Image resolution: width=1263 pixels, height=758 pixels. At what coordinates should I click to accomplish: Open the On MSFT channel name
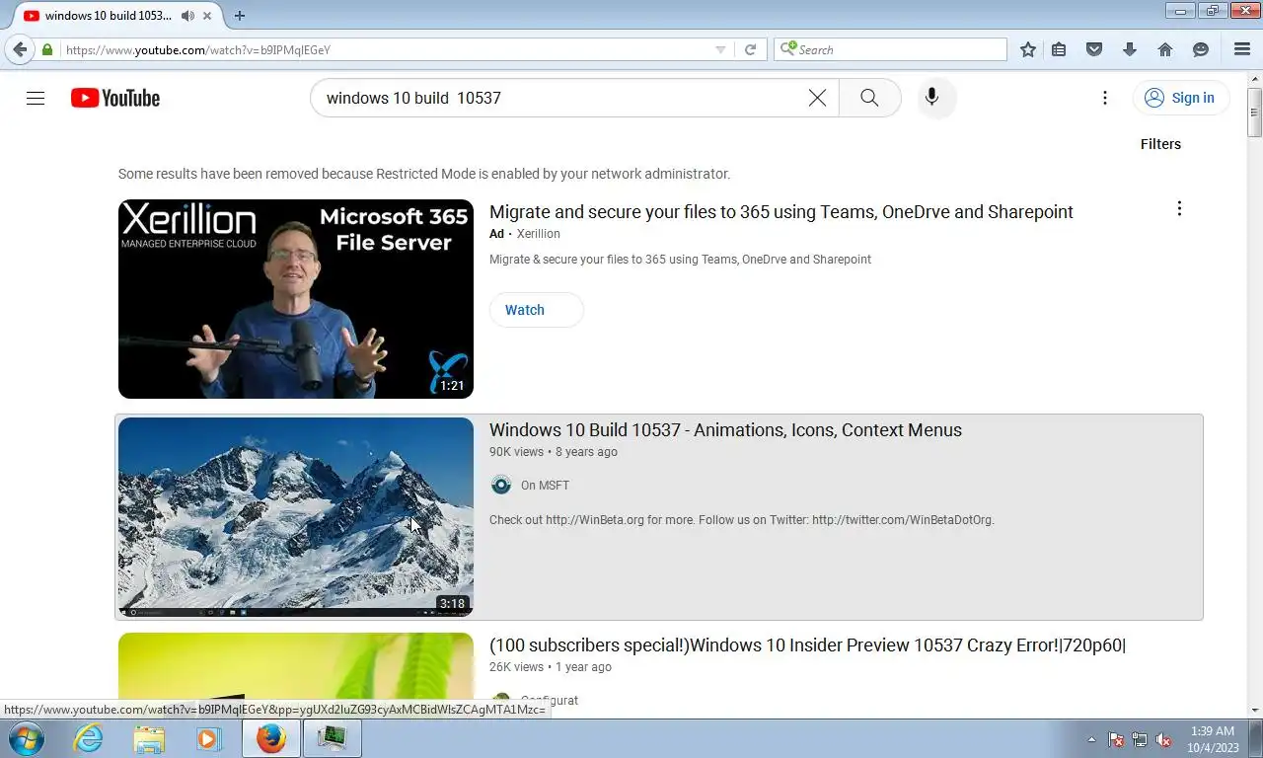(545, 486)
